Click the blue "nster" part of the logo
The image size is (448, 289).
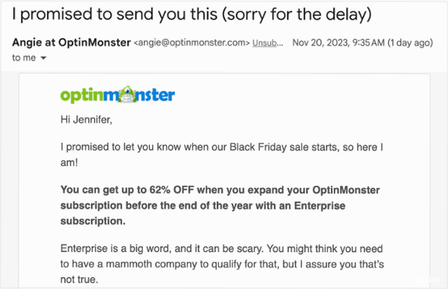155,95
